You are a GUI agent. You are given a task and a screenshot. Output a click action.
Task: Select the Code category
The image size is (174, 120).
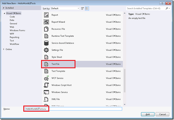(12, 17)
